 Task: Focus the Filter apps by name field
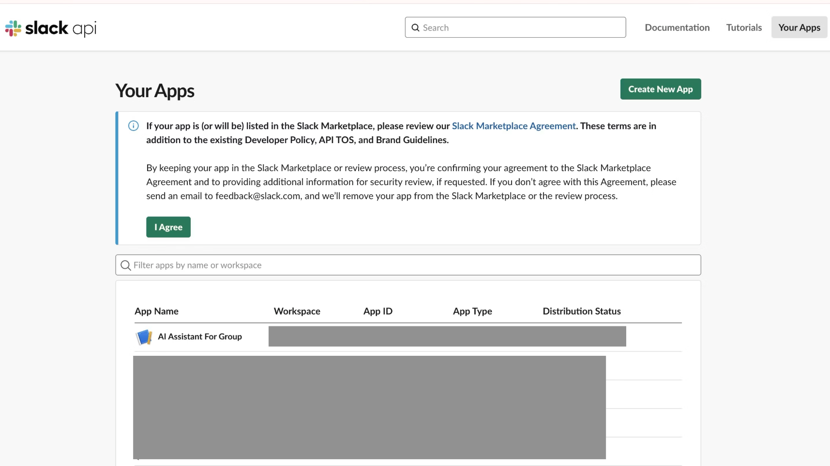408,265
